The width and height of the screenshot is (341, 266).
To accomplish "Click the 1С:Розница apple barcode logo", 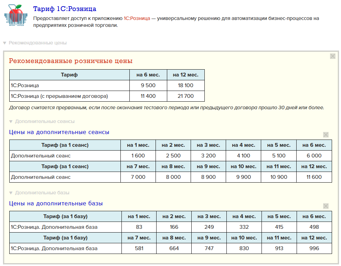I will point(16,16).
